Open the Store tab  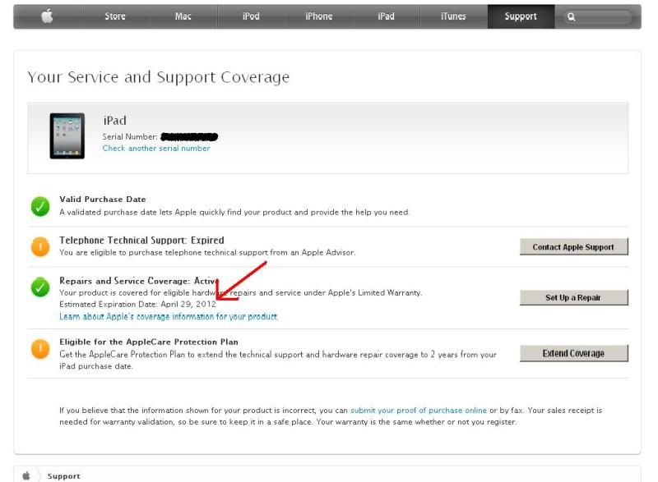pyautogui.click(x=115, y=16)
